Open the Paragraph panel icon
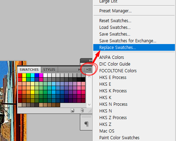The height and width of the screenshot is (141, 176). coord(86,124)
